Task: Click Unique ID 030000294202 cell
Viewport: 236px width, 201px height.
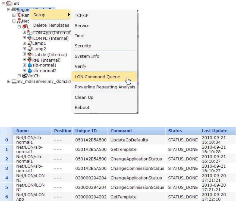Action: click(91, 197)
